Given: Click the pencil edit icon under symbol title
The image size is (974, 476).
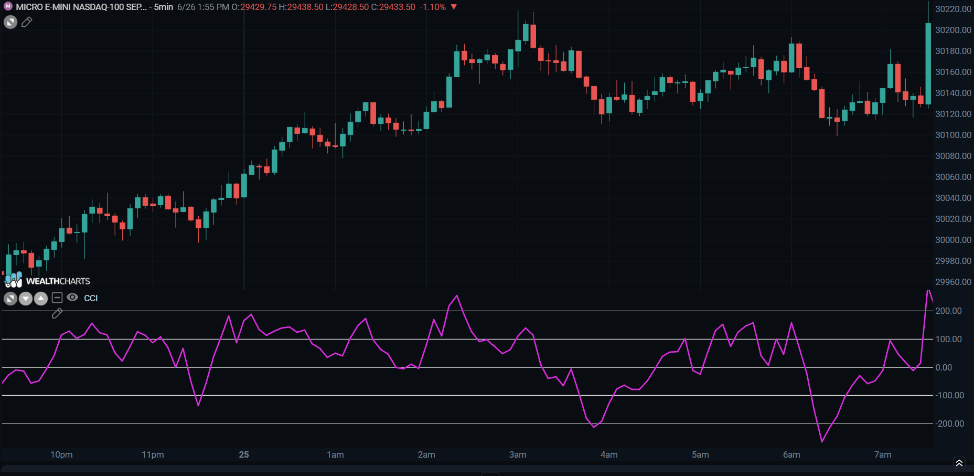Looking at the screenshot, I should (27, 22).
